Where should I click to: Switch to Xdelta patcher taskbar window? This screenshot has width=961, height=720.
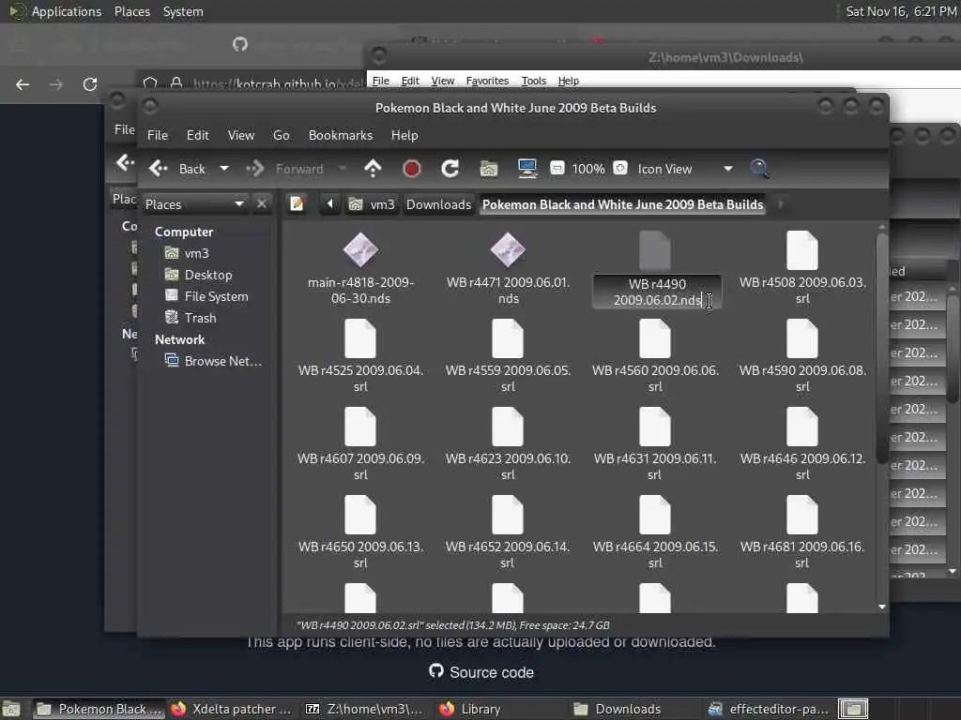click(x=233, y=709)
